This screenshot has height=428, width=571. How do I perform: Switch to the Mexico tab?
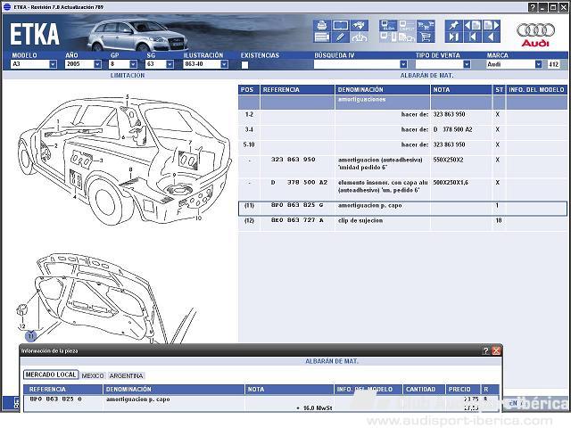93,375
